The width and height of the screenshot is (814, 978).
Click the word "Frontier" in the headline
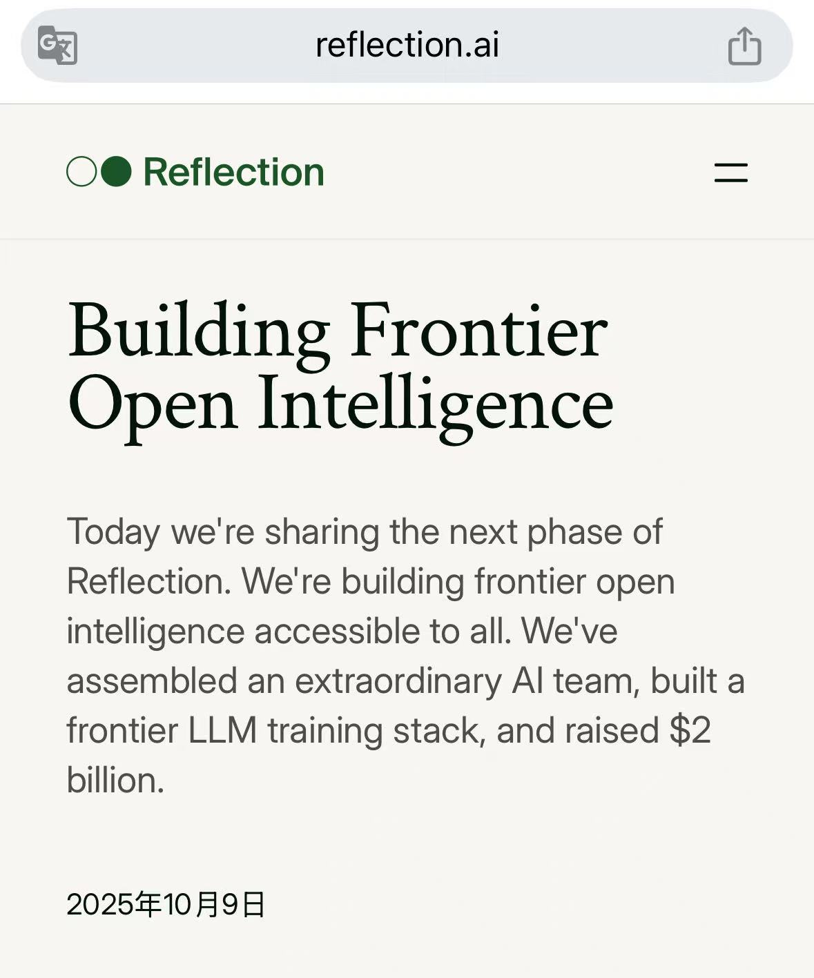479,331
